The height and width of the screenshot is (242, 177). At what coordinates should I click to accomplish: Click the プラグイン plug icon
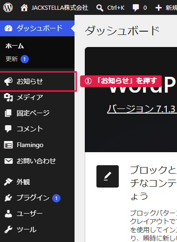coord(8,198)
